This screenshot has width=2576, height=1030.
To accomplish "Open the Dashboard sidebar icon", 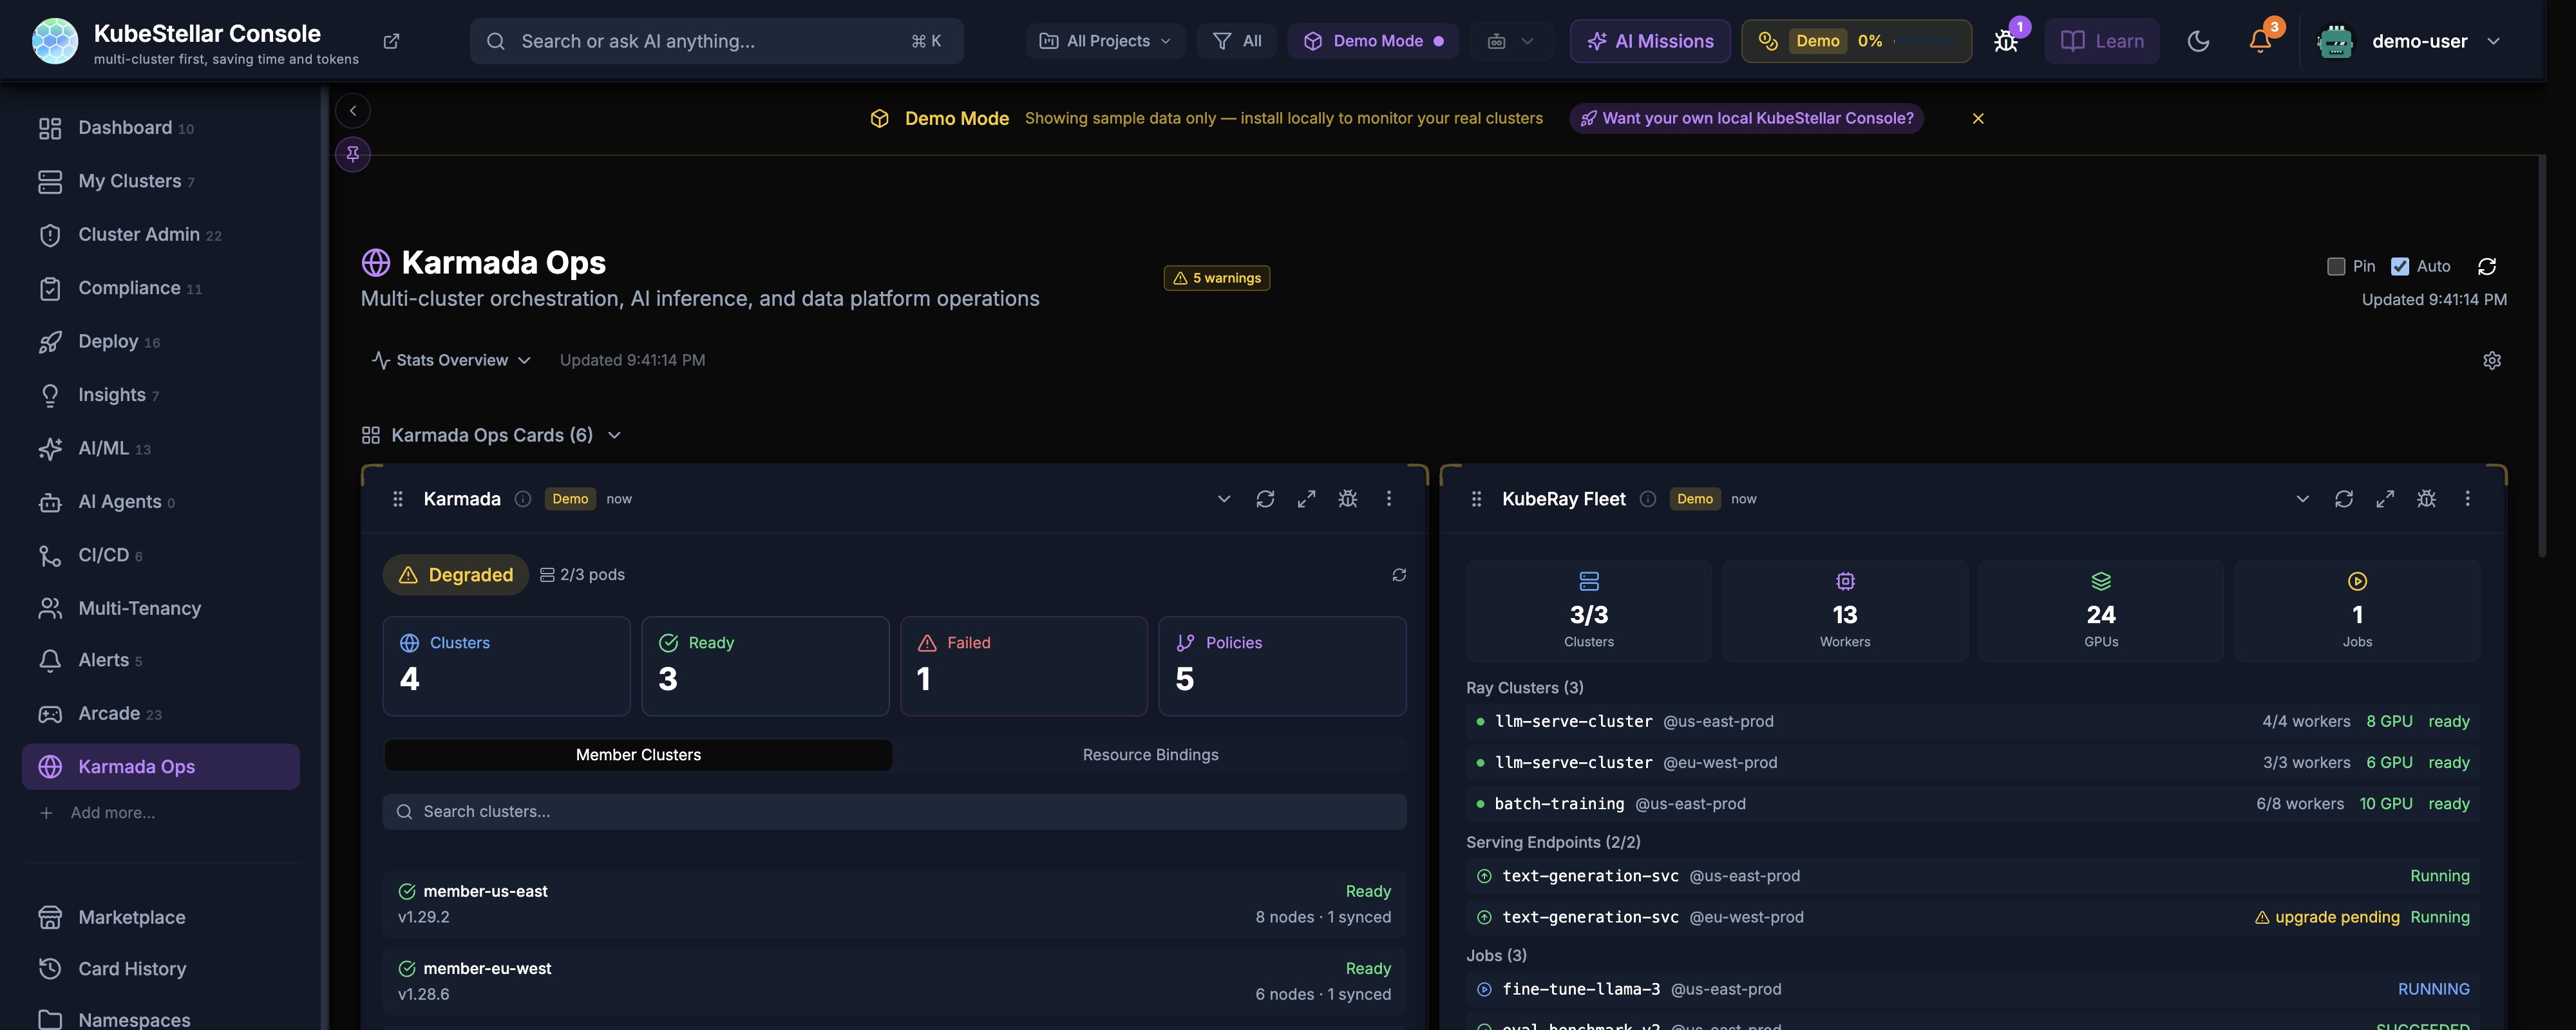I will [51, 127].
